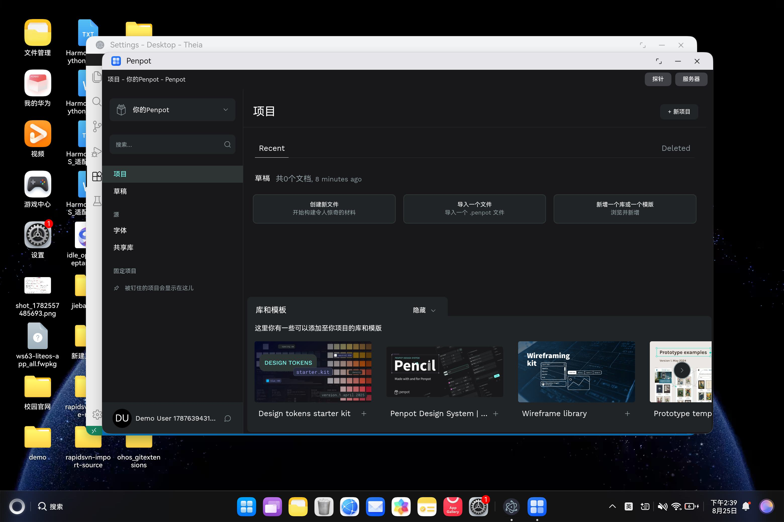Viewport: 784px width, 522px height.
Task: Open Theia source control icon
Action: tap(97, 126)
